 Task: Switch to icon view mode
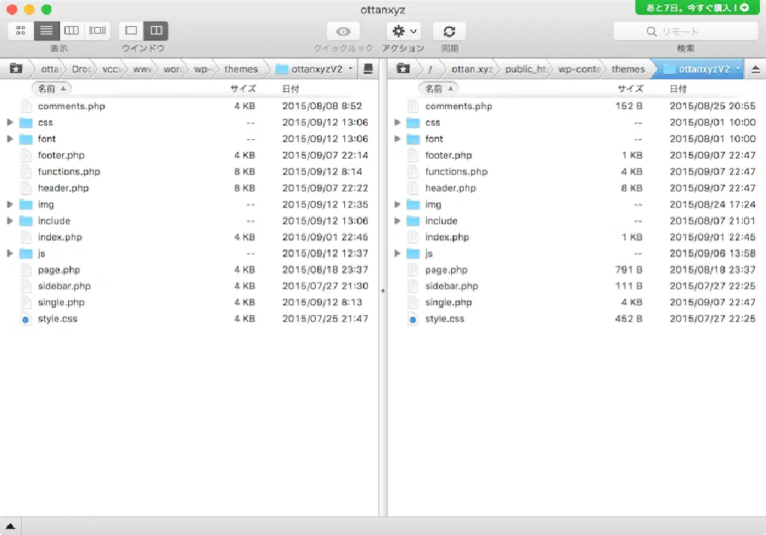21,31
